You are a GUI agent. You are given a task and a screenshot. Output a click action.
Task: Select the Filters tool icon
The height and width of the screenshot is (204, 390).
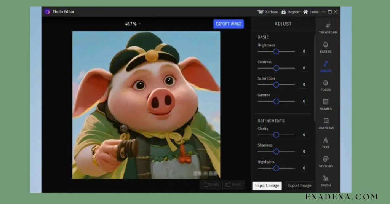click(x=326, y=47)
